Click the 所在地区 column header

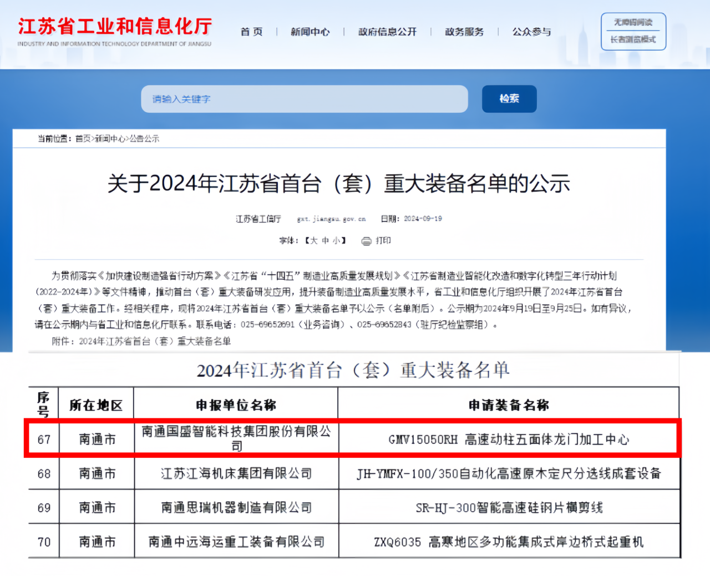(96, 406)
